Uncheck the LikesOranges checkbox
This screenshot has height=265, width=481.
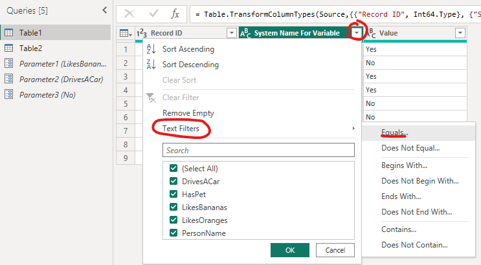pyautogui.click(x=173, y=220)
